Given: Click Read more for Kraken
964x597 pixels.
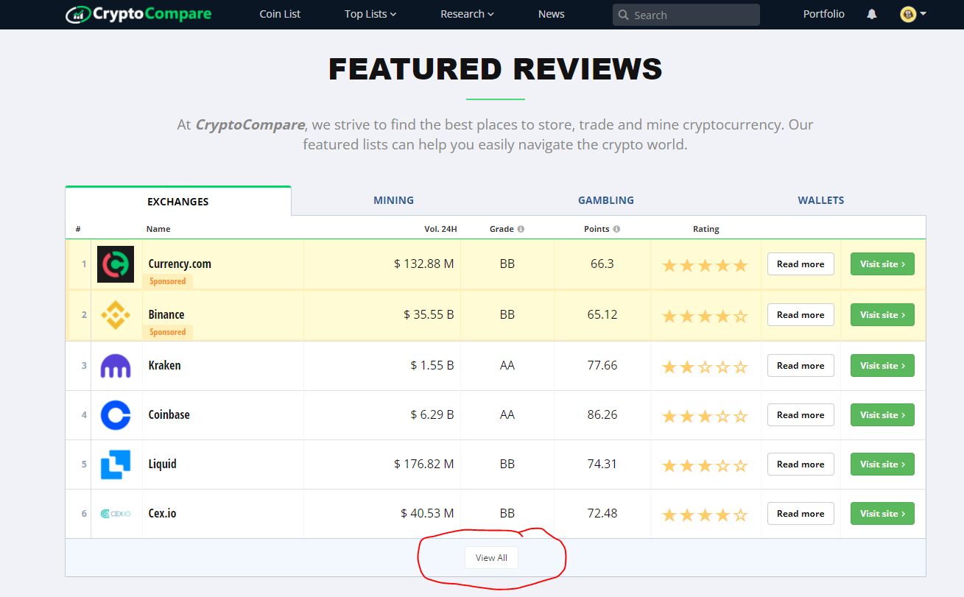Looking at the screenshot, I should tap(801, 365).
